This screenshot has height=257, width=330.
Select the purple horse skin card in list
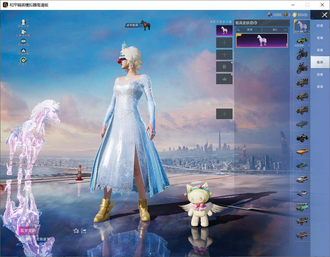click(262, 40)
